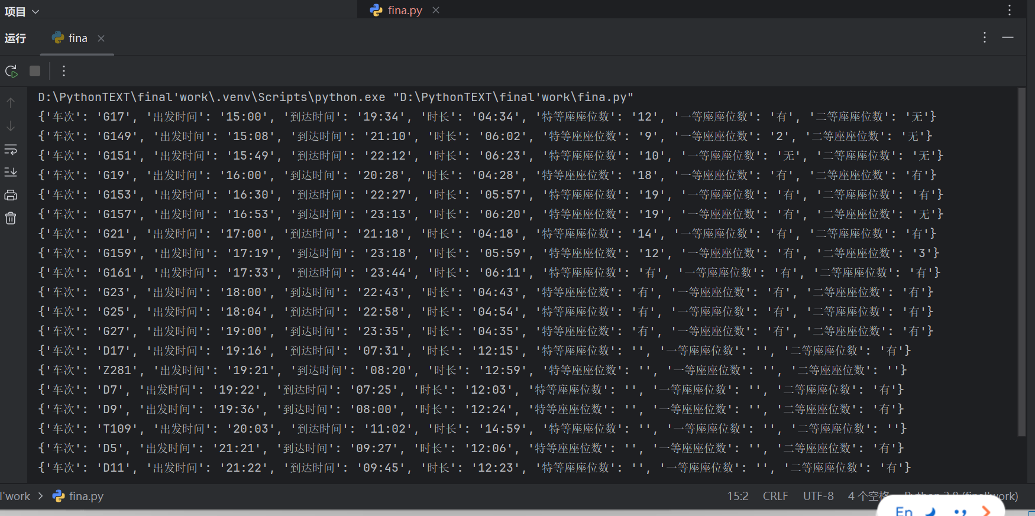Screen dimensions: 1035x516
Task: Expand breadcrumb chevron before fina.py
Action: click(40, 496)
